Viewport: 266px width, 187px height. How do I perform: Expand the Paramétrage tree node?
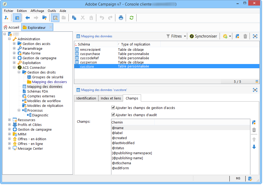coord(14,48)
